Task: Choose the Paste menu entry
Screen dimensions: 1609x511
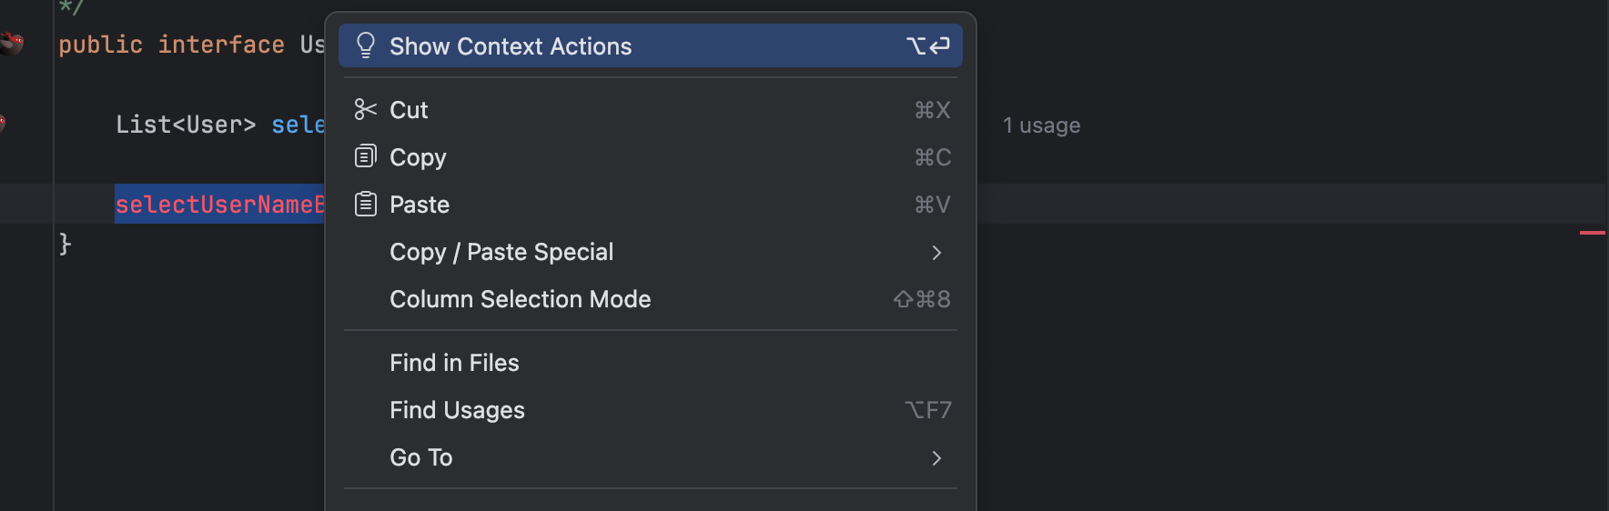Action: point(420,205)
